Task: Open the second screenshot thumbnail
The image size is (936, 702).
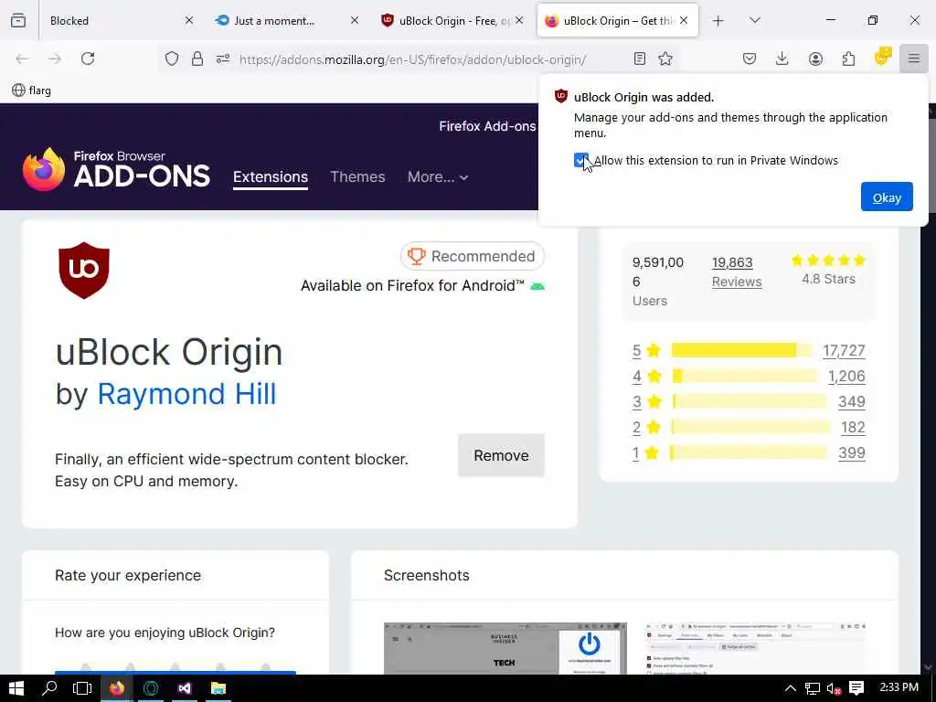Action: click(756, 648)
